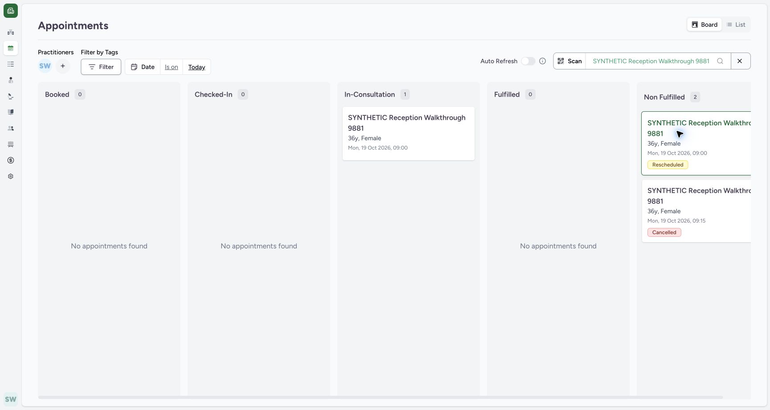This screenshot has width=770, height=410.
Task: Click the search magnifier icon
Action: [720, 61]
